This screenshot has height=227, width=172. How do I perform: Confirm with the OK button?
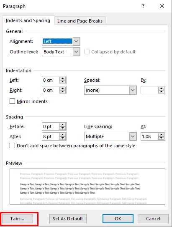(118, 219)
